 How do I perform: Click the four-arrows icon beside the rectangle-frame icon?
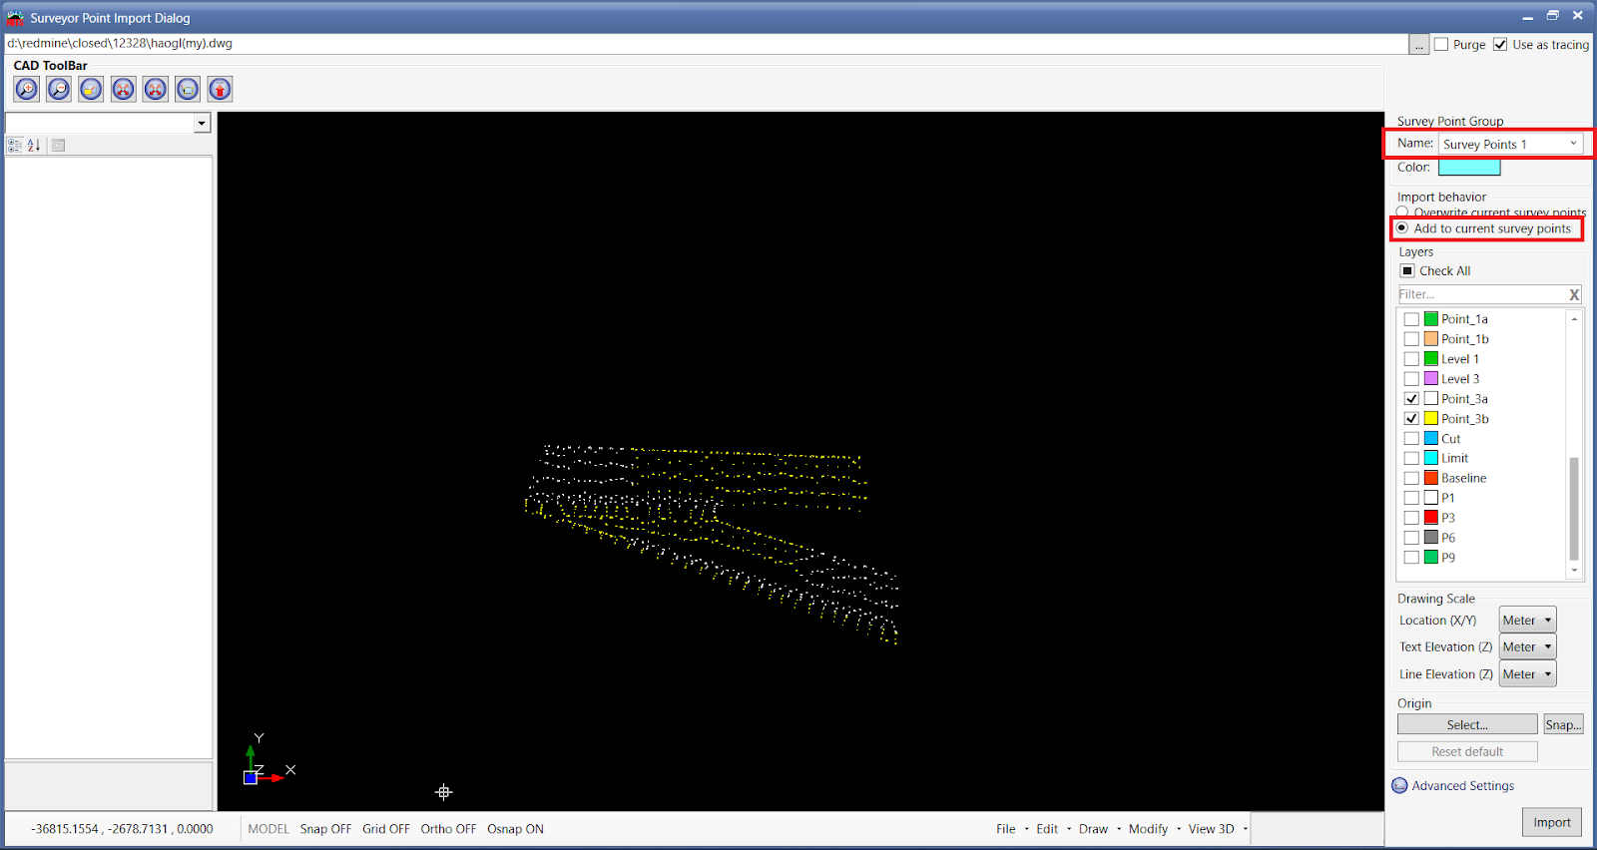coord(156,89)
